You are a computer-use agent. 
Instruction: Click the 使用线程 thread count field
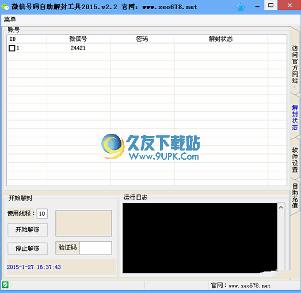click(42, 213)
